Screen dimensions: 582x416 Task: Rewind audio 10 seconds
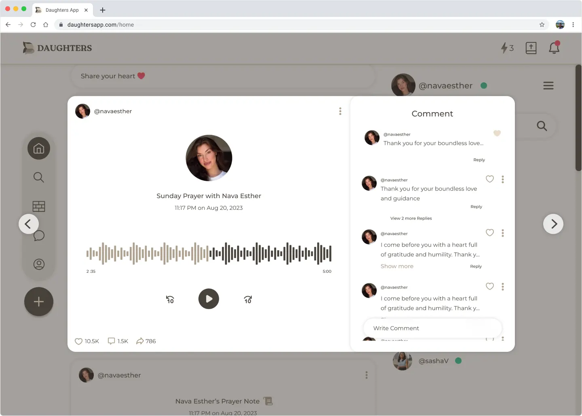(170, 299)
